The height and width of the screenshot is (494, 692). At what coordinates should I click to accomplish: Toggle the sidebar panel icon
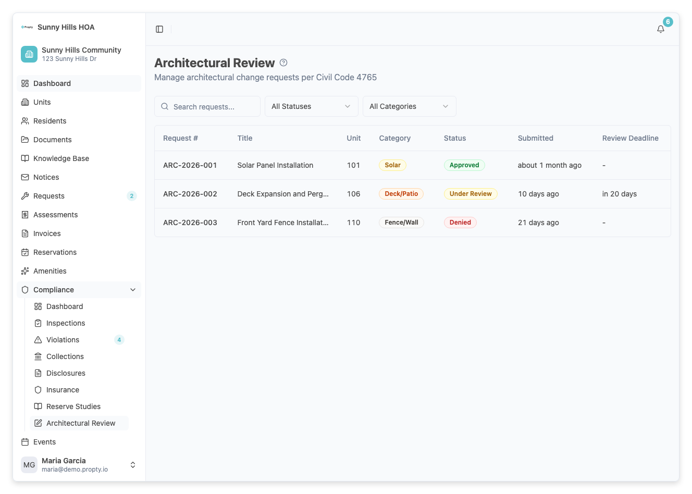159,29
